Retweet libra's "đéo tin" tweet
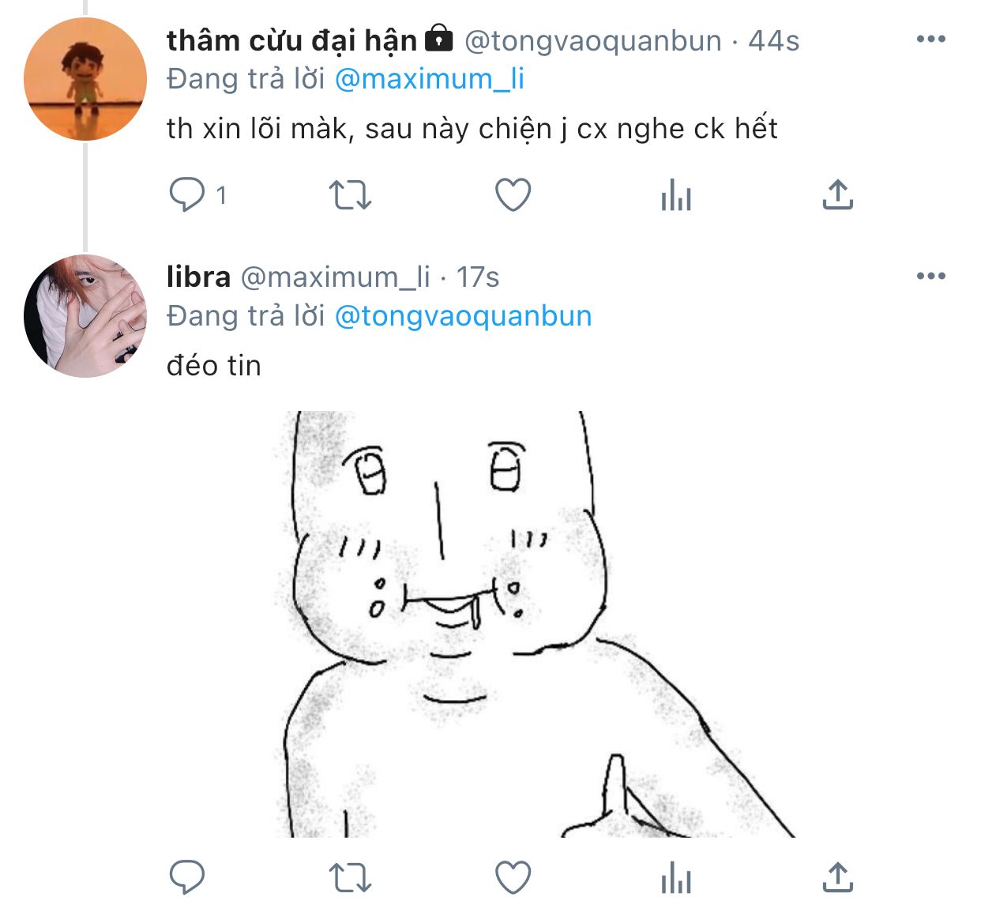The image size is (981, 908). pyautogui.click(x=350, y=877)
